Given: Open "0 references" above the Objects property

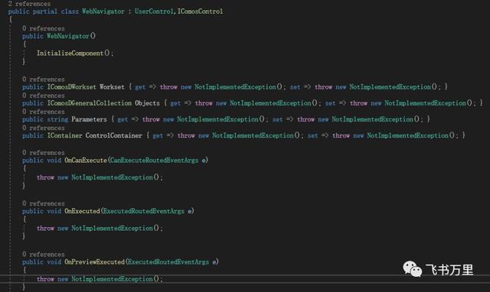Looking at the screenshot, I should pyautogui.click(x=44, y=96).
